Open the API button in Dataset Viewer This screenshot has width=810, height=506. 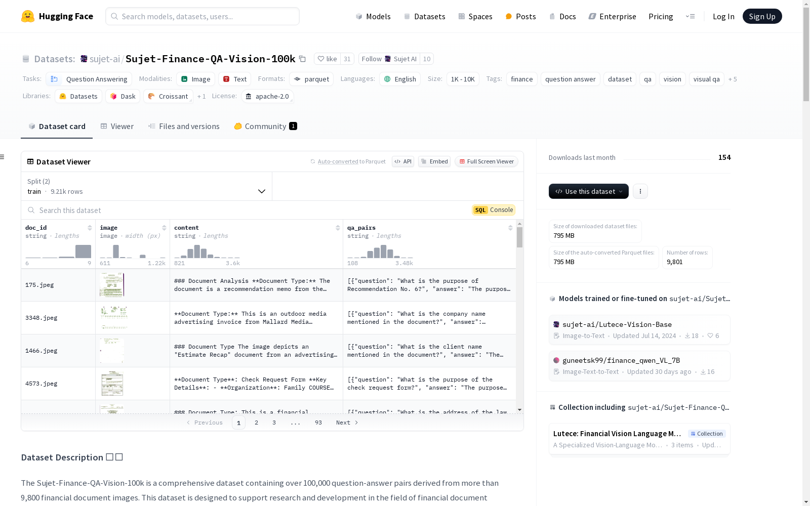[x=403, y=161]
